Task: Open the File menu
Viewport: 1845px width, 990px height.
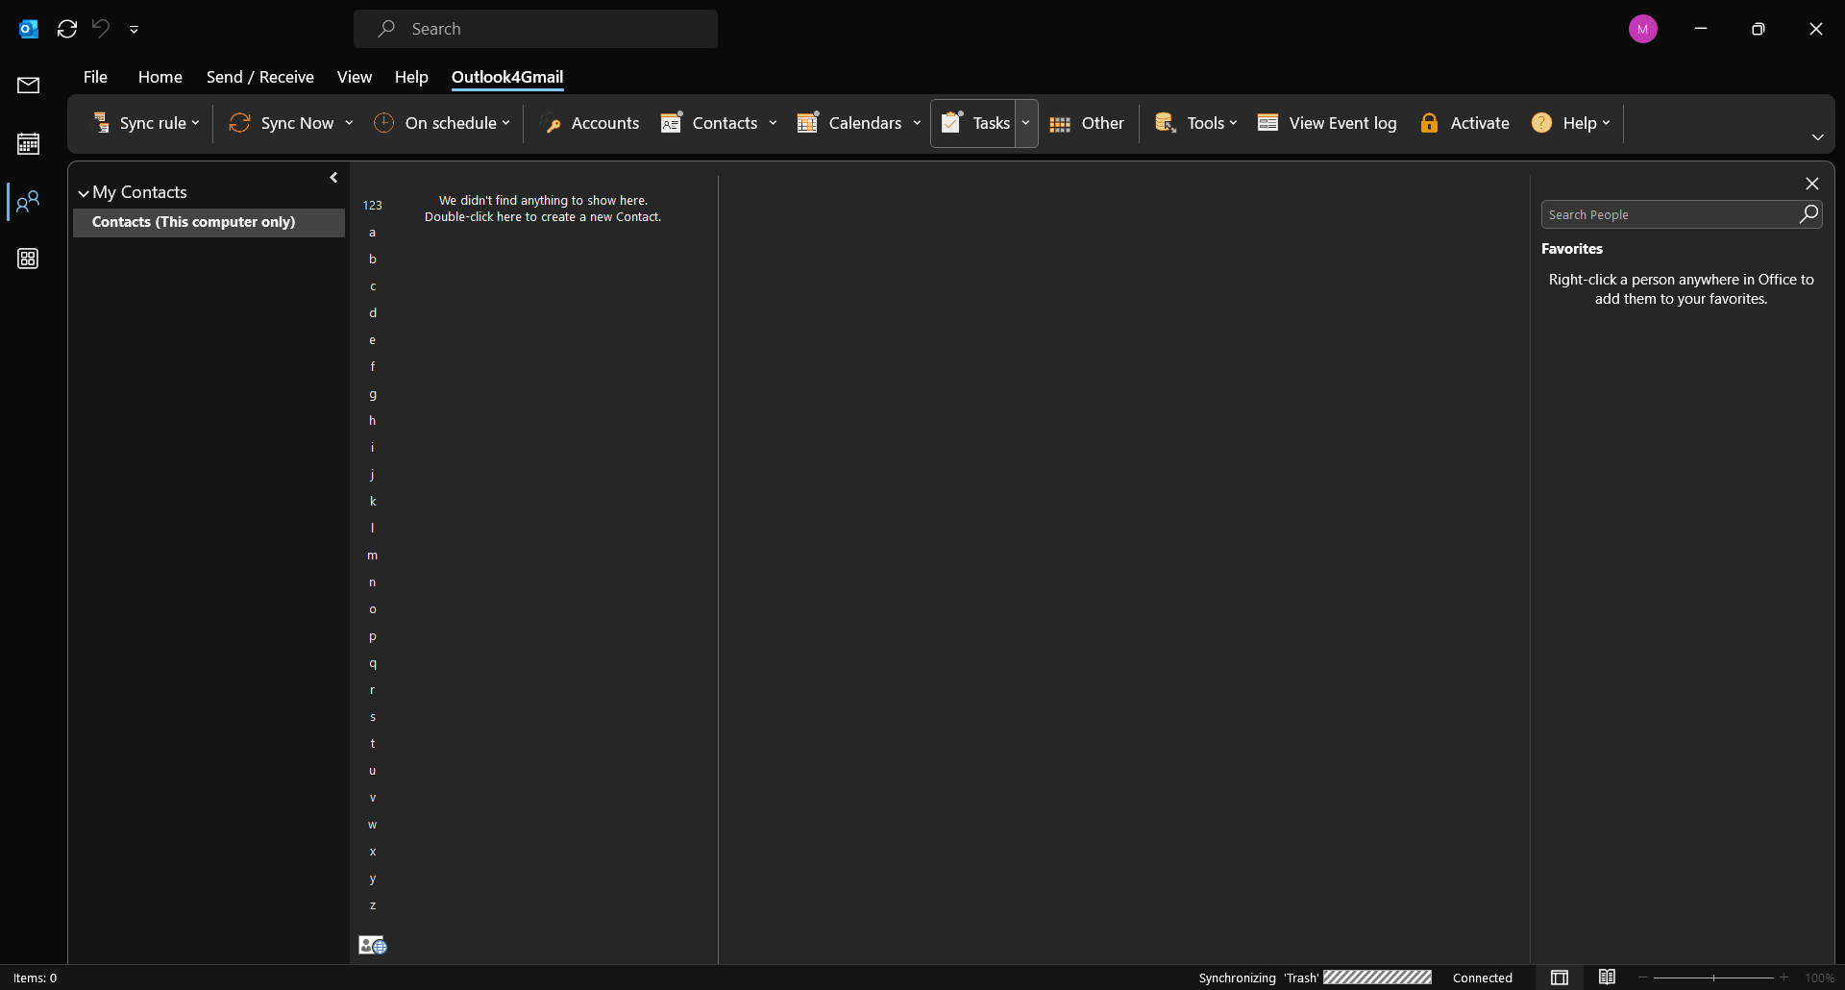Action: pos(95,77)
